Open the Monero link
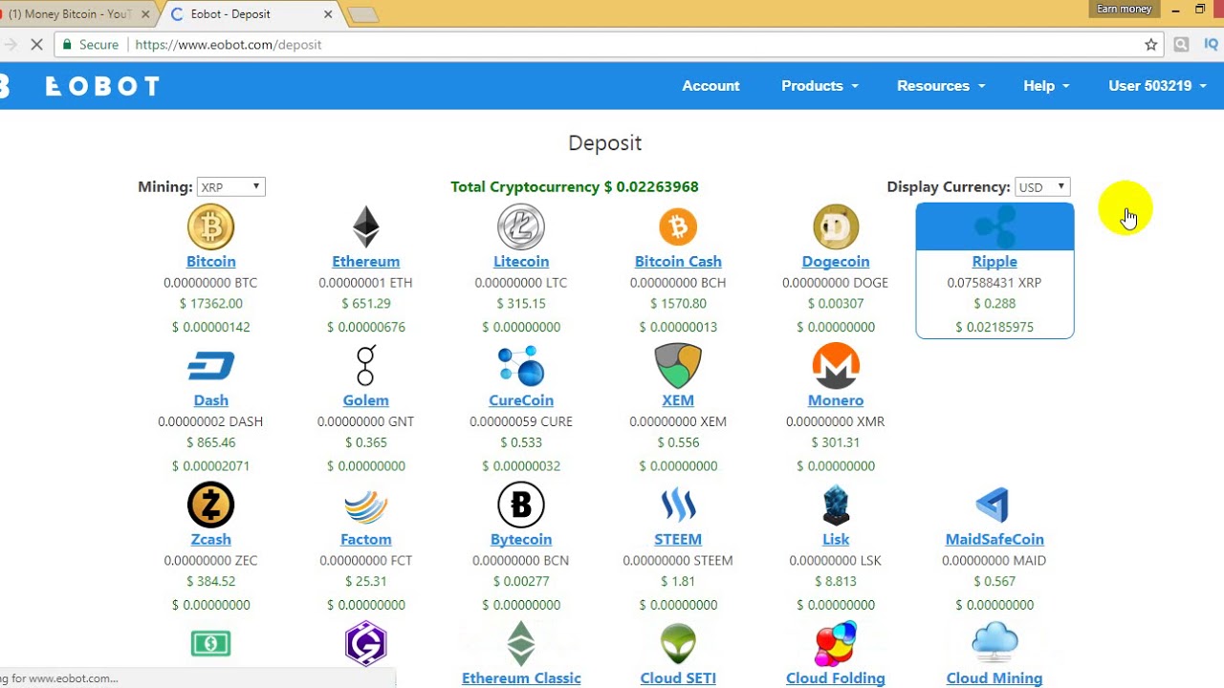This screenshot has height=688, width=1224. [836, 400]
